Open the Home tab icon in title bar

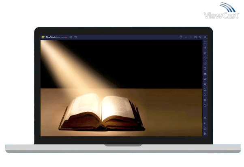71,37
